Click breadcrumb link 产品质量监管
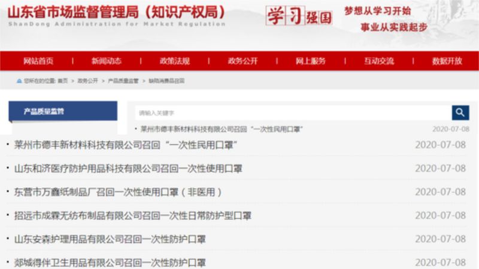Viewport: 479px width, 269px height. coord(123,81)
